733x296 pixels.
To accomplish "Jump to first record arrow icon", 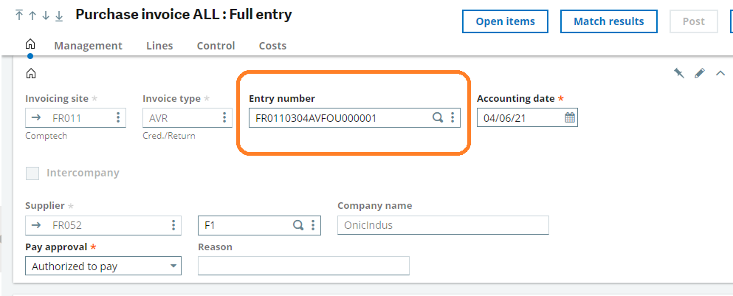I will point(19,15).
